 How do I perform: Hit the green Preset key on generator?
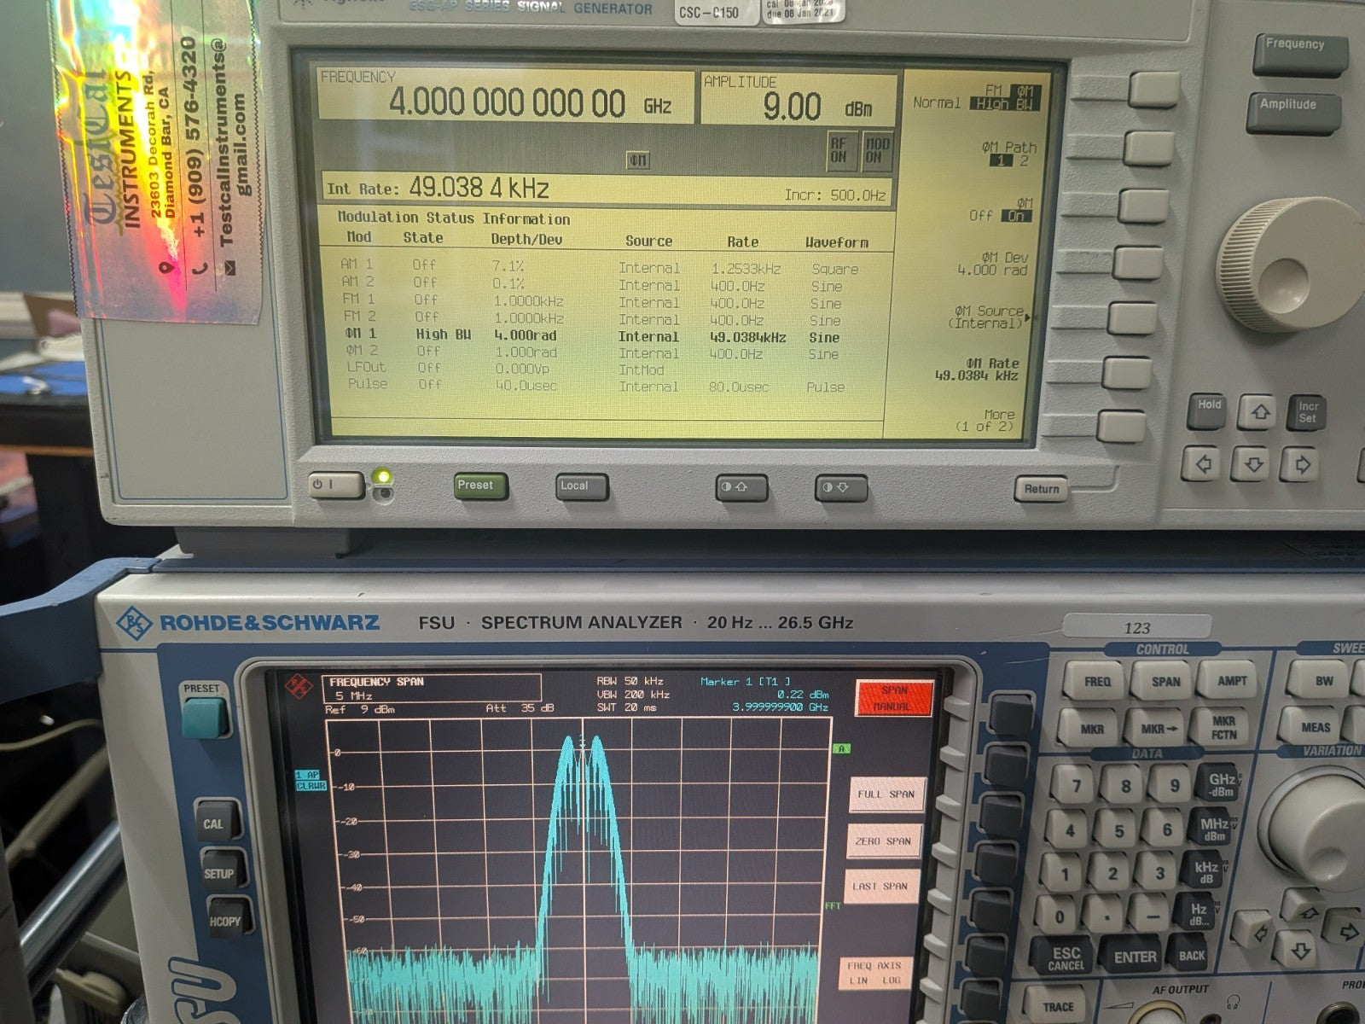481,486
